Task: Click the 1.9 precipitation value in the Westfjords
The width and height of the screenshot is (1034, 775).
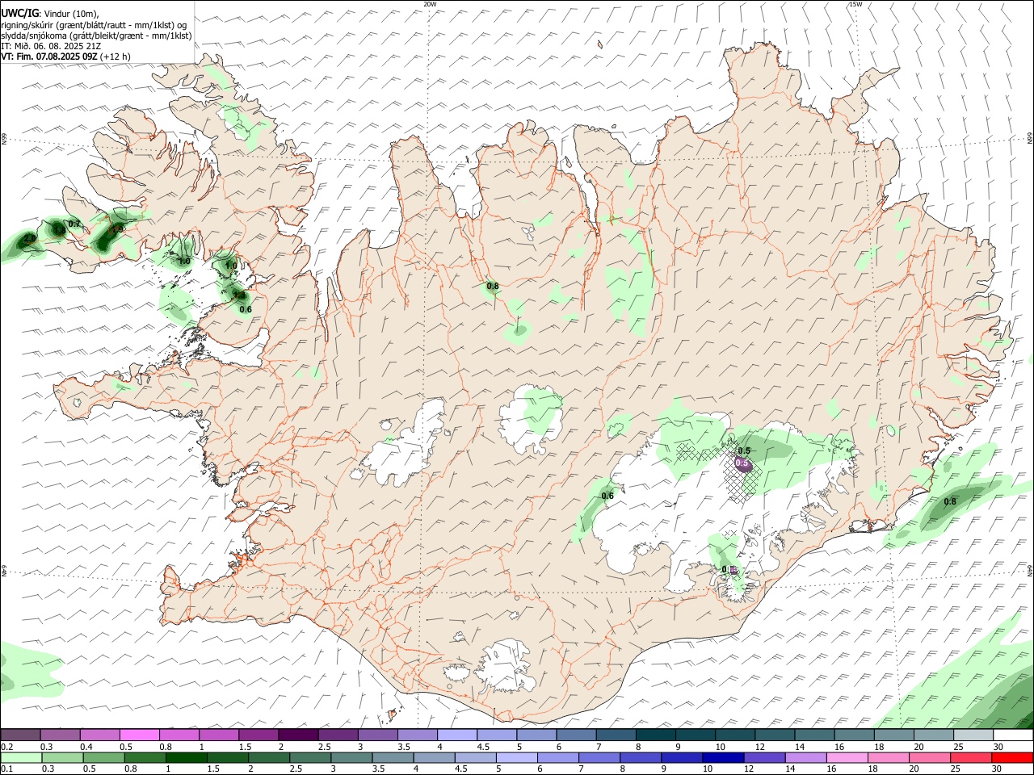Action: pos(118,229)
